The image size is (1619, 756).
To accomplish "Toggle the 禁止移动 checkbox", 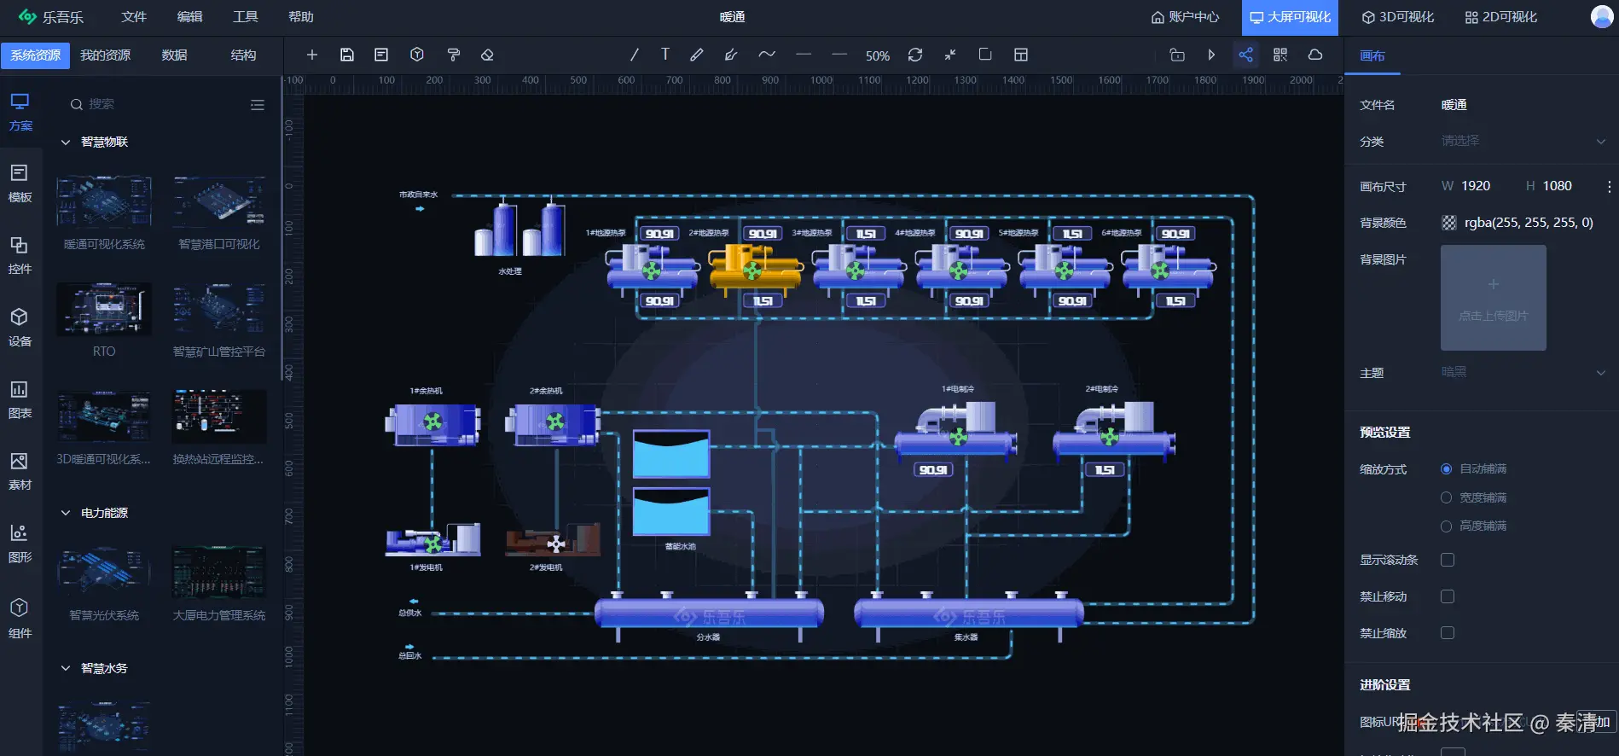I will pyautogui.click(x=1448, y=596).
